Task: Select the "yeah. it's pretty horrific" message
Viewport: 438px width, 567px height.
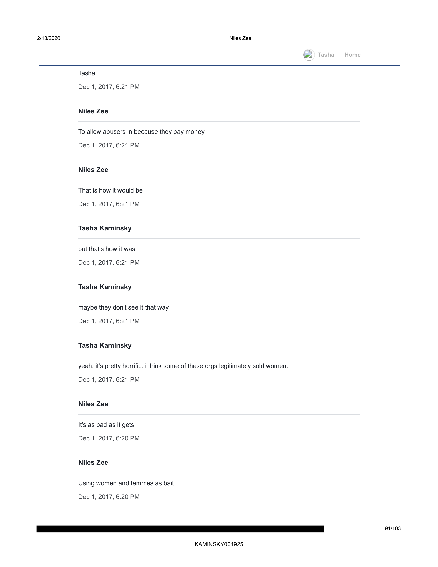Action: point(183,366)
